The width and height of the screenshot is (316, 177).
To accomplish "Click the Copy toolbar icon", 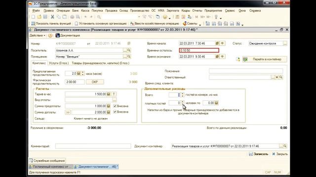I will [58, 17].
